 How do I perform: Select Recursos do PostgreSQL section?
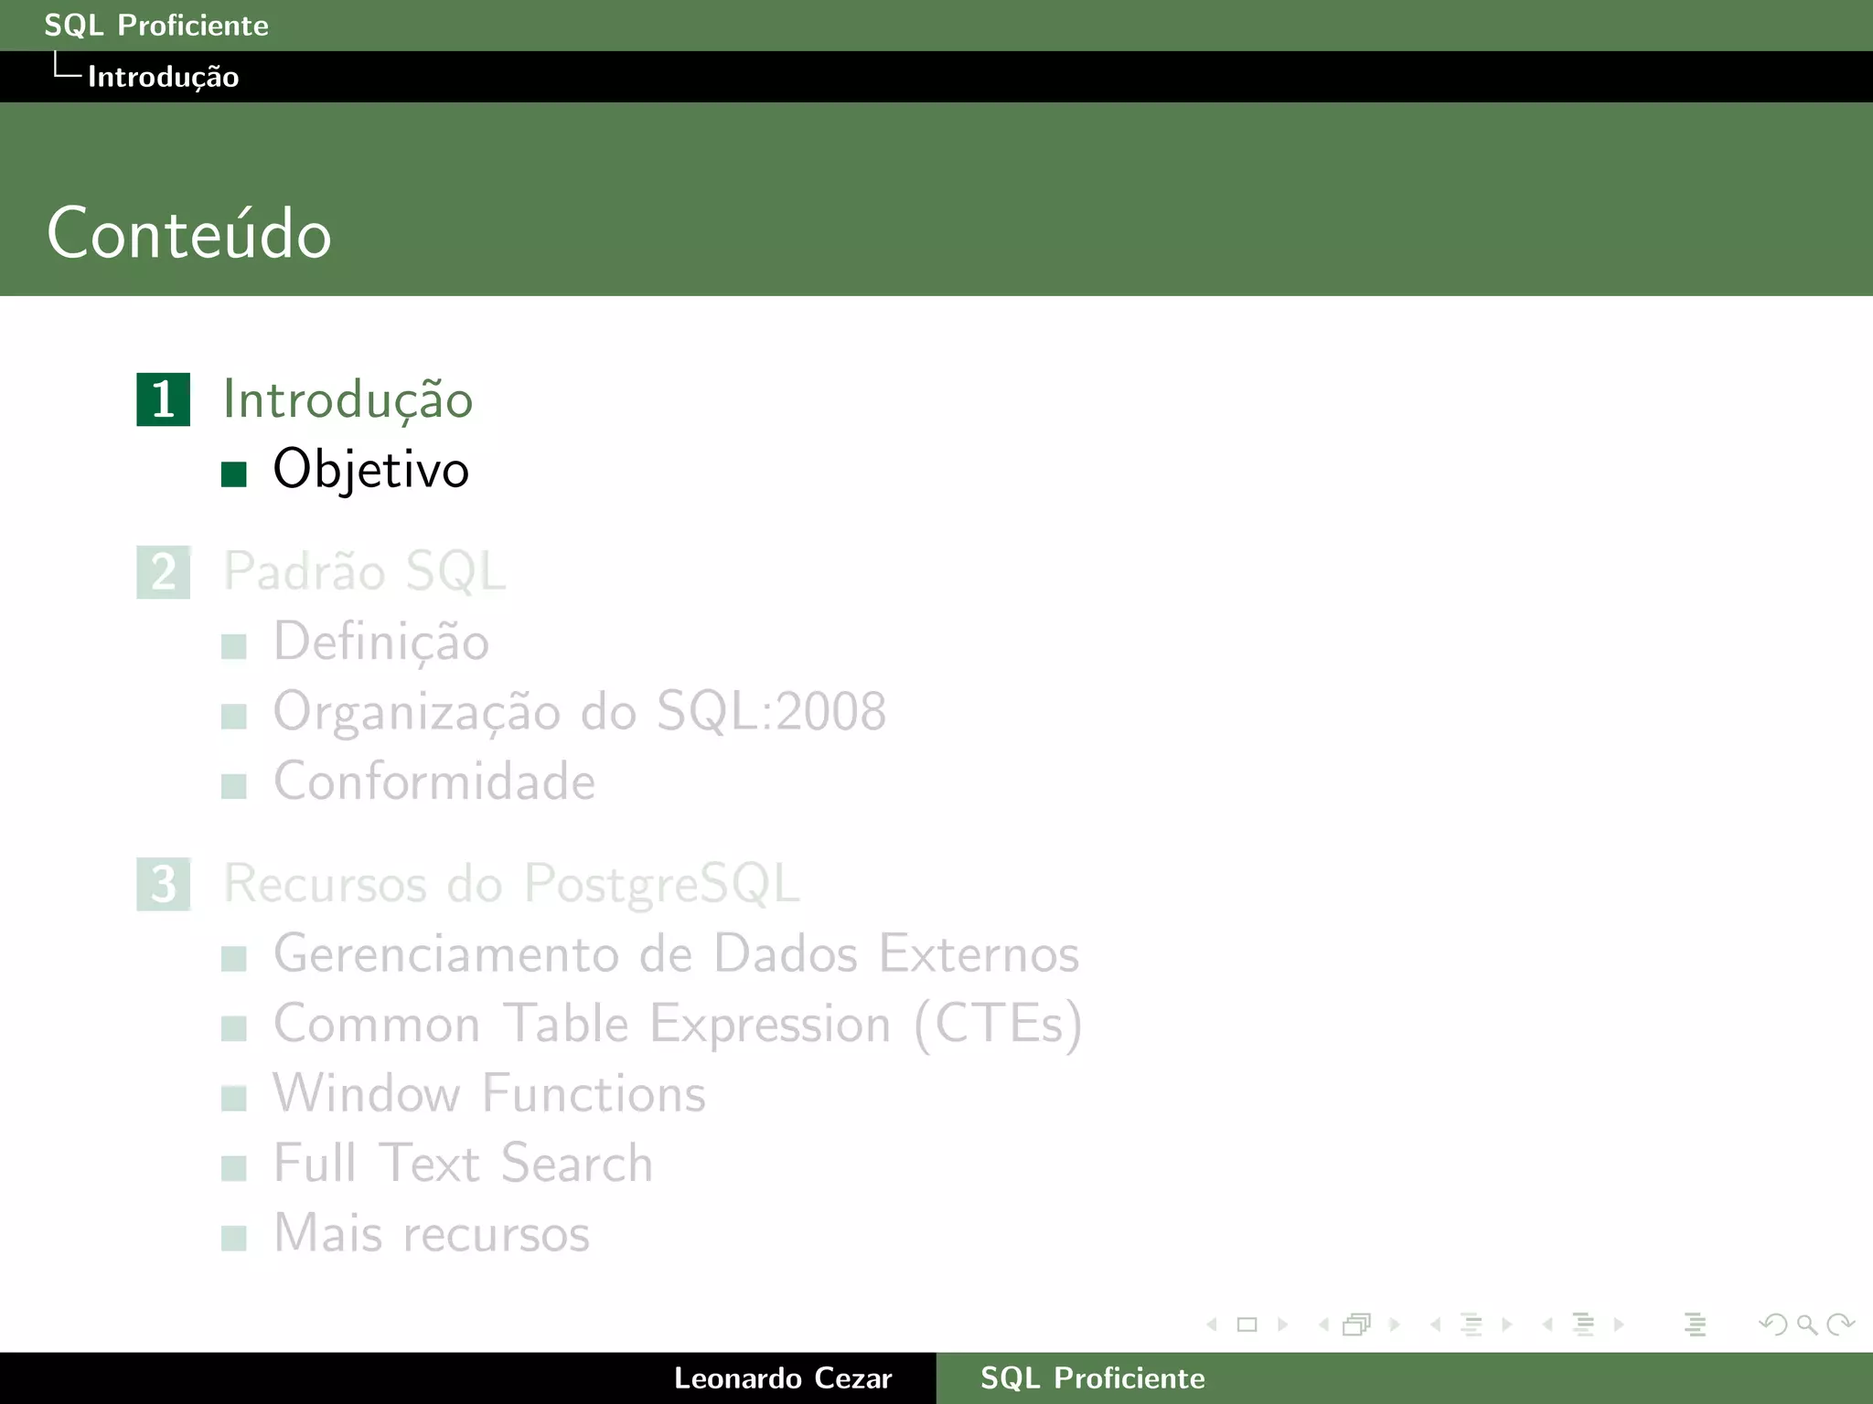(x=511, y=884)
